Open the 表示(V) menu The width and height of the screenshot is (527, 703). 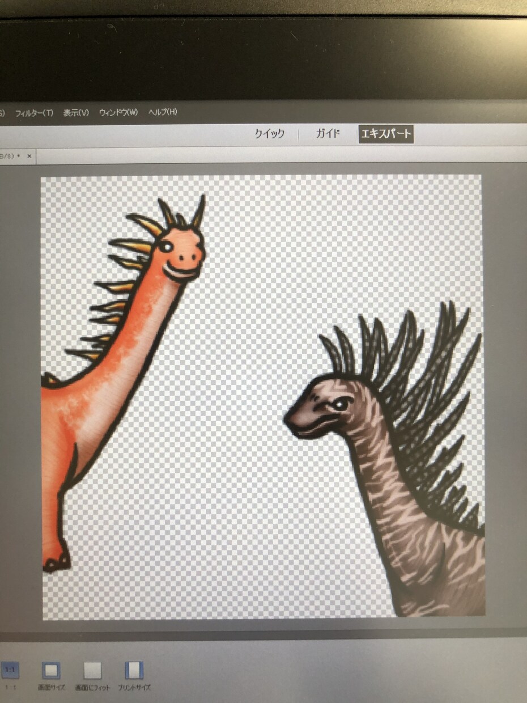pos(76,113)
